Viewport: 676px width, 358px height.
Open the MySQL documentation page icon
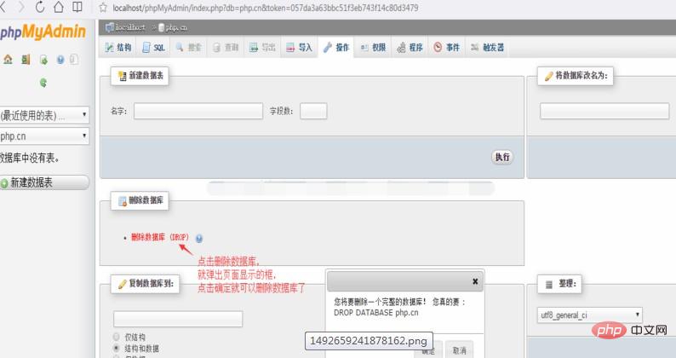[x=74, y=59]
